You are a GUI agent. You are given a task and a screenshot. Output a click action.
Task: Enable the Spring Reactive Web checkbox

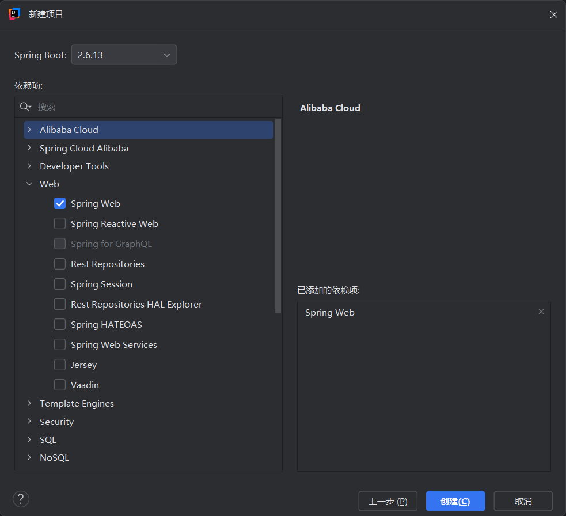tap(60, 224)
